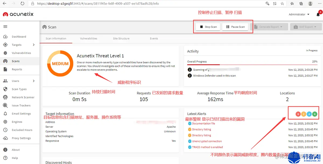This screenshot has width=323, height=164.
Task: Click the notifications bell icon
Action: pos(318,15)
